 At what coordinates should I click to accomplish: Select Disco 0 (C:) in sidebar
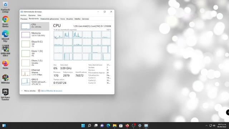tap(35, 44)
